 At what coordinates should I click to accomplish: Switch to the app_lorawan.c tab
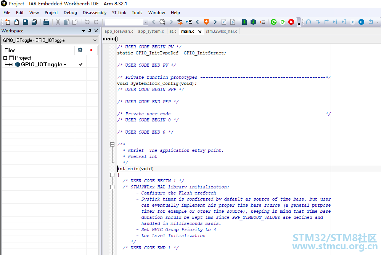point(119,31)
